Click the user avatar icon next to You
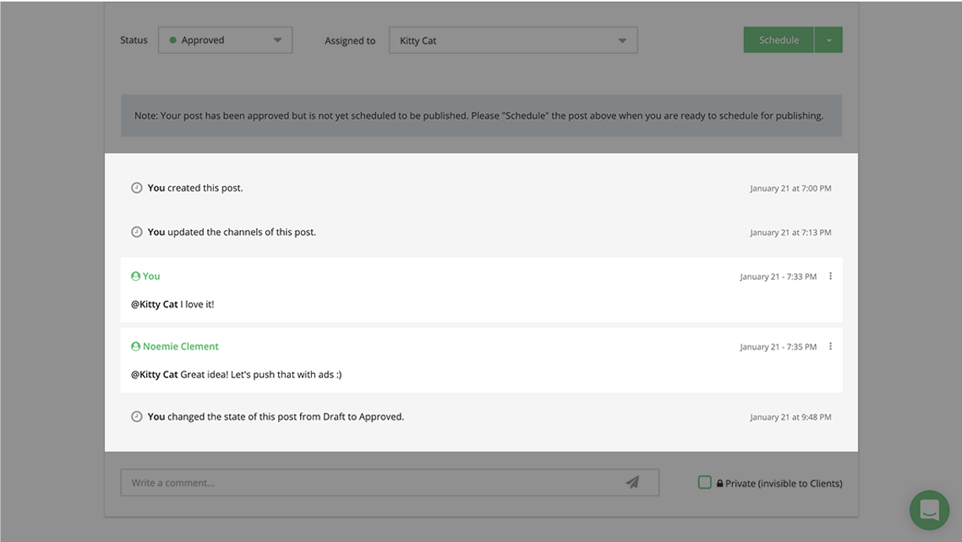 coord(136,276)
